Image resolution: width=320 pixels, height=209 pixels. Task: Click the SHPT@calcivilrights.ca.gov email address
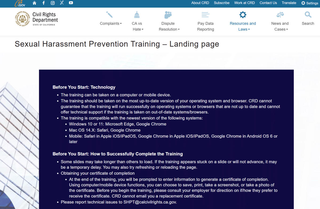pos(150,202)
